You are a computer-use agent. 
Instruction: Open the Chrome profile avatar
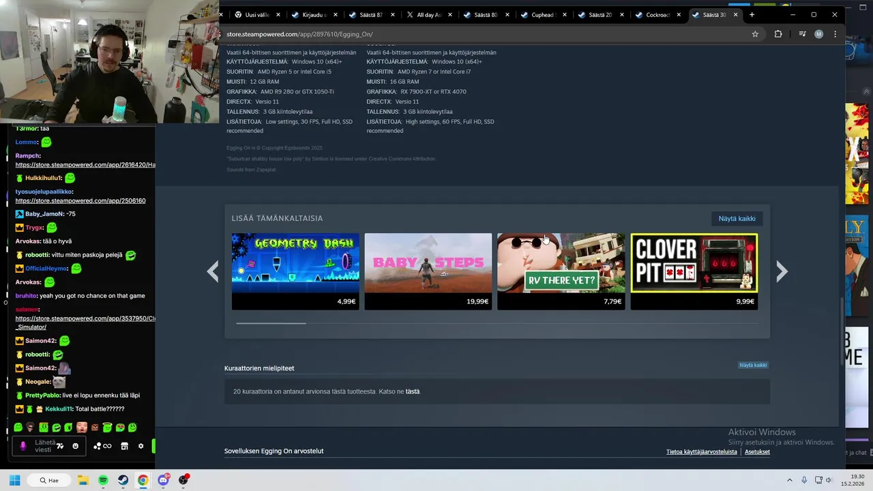tap(818, 34)
